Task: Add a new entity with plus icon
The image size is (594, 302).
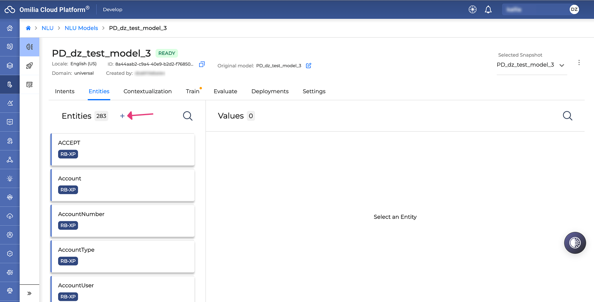Action: coord(122,116)
